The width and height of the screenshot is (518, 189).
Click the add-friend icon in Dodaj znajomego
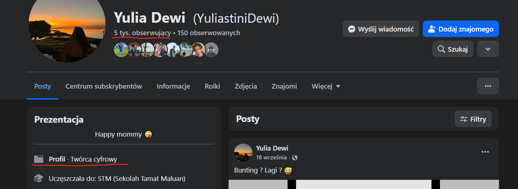[432, 29]
